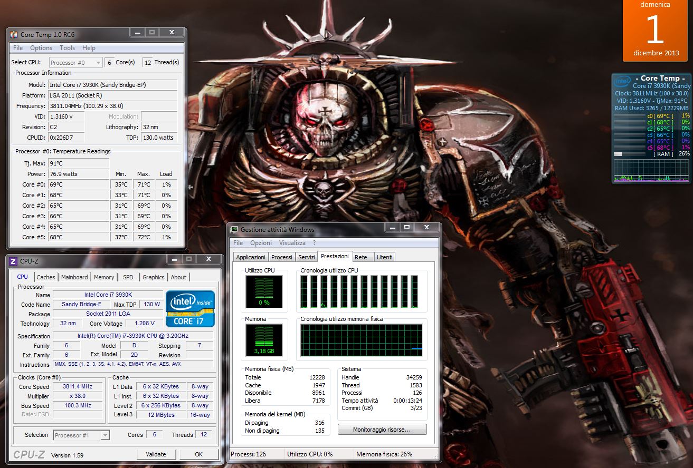Image resolution: width=693 pixels, height=468 pixels.
Task: Open the Options menu in Core Temp
Action: [x=41, y=47]
